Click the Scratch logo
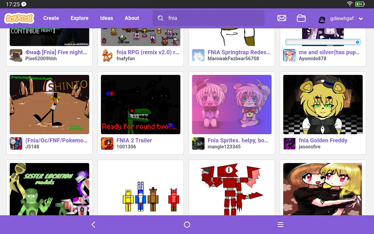Viewport: 374px width, 234px height. click(19, 18)
